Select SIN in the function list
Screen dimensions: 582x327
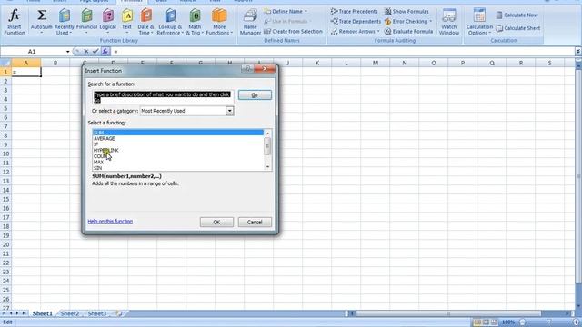(178, 168)
